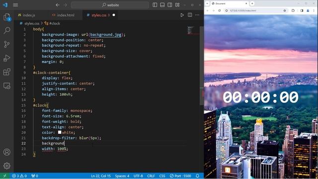Run the file with the play button
This screenshot has height=179, width=318.
click(x=182, y=15)
